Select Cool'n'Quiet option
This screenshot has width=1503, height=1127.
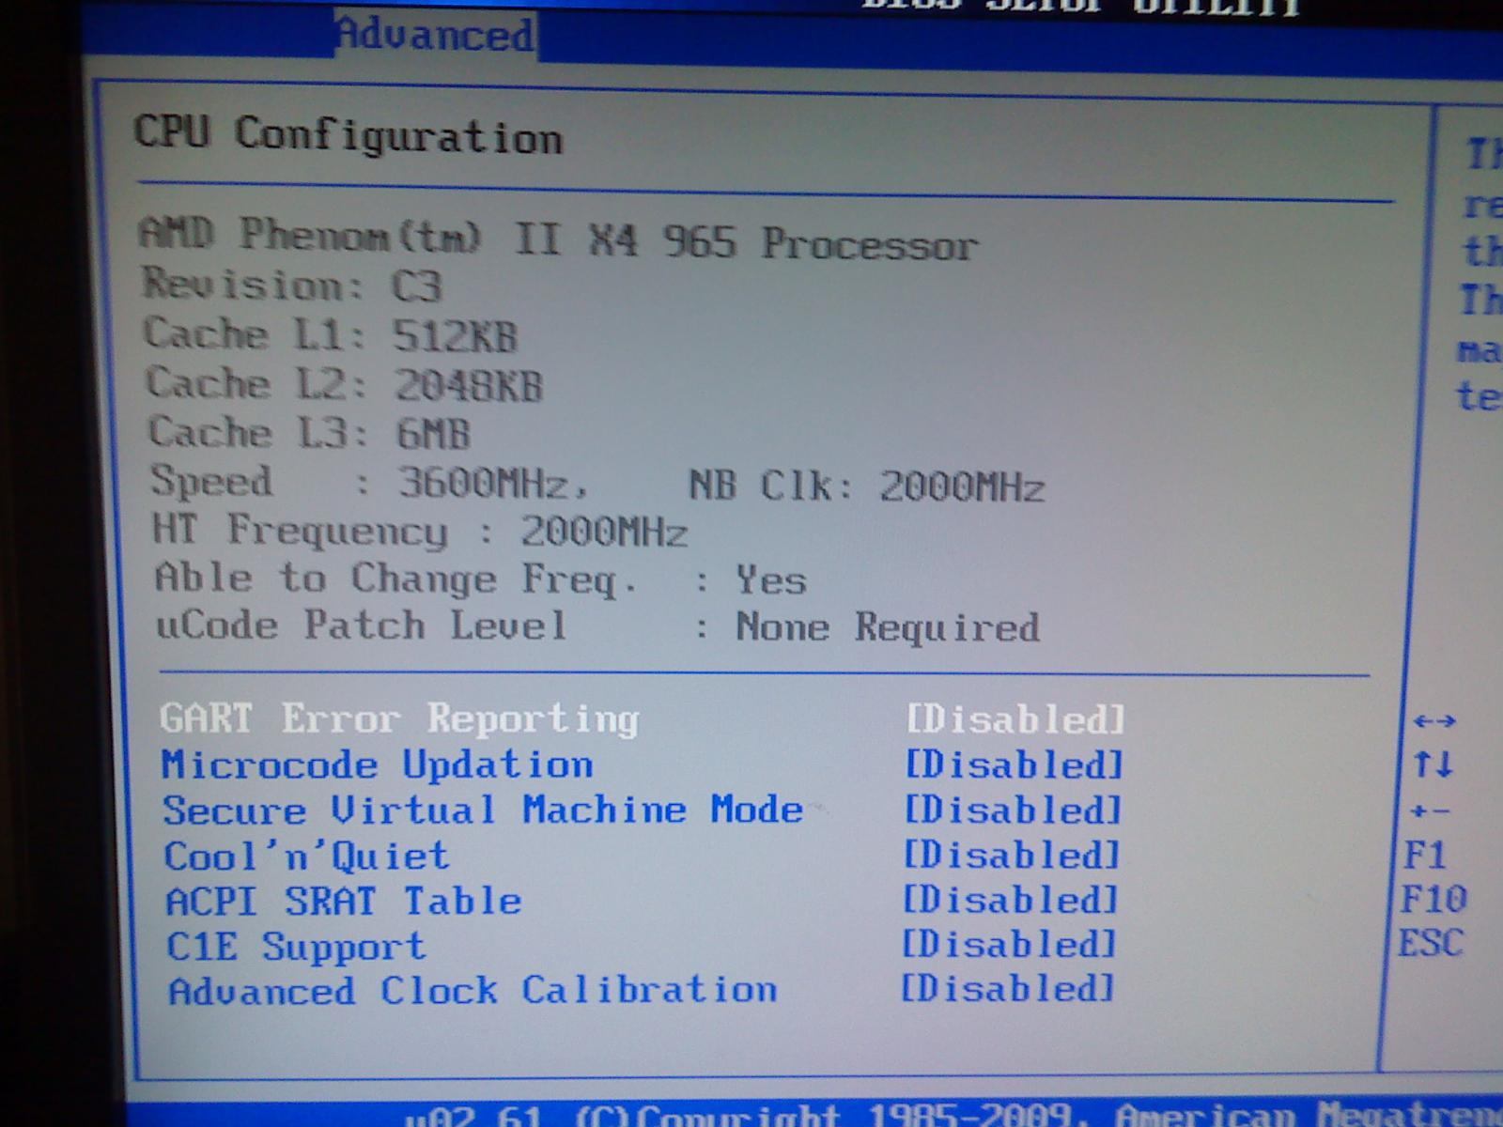coord(306,856)
